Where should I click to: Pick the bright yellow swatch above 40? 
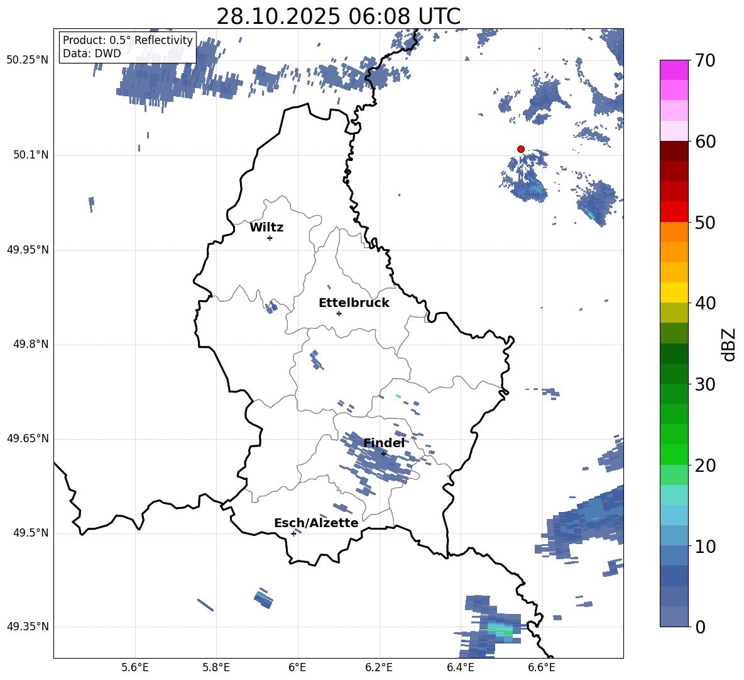pos(674,293)
